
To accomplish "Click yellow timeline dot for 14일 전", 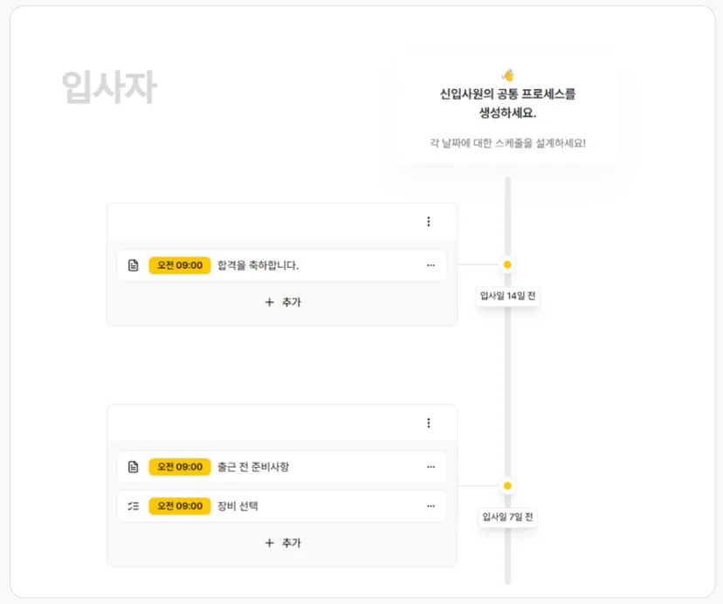I will coord(507,264).
